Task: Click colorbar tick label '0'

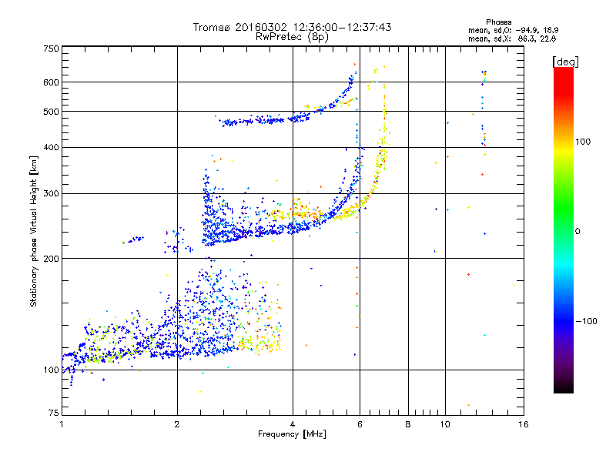Action: (x=577, y=232)
